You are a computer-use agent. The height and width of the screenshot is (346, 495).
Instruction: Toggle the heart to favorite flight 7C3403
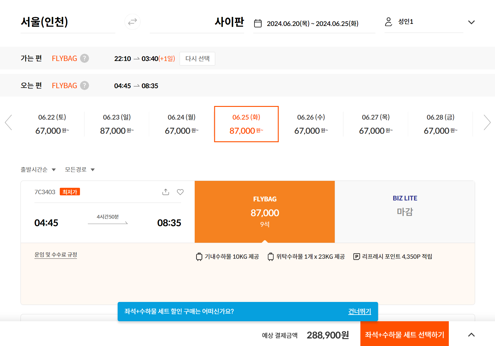180,192
